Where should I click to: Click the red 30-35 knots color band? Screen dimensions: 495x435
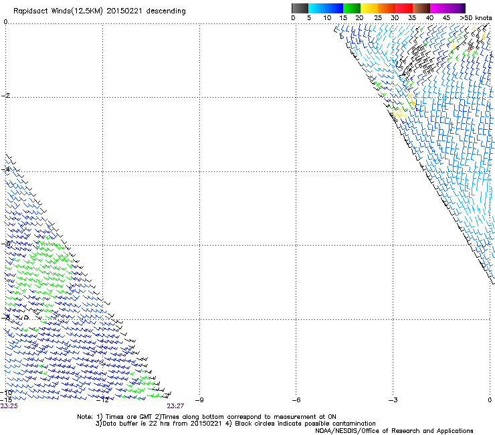coord(404,8)
